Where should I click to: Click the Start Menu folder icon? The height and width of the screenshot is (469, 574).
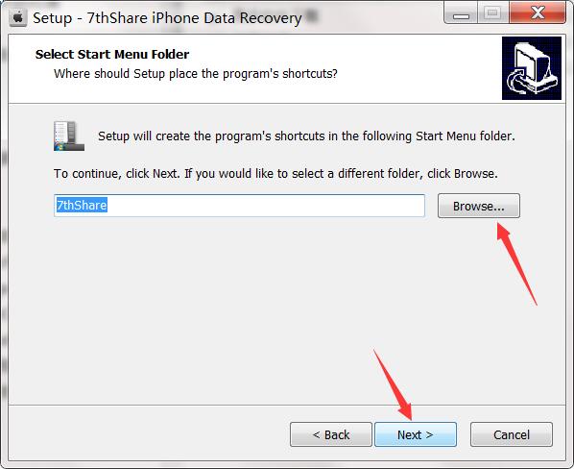[x=69, y=136]
